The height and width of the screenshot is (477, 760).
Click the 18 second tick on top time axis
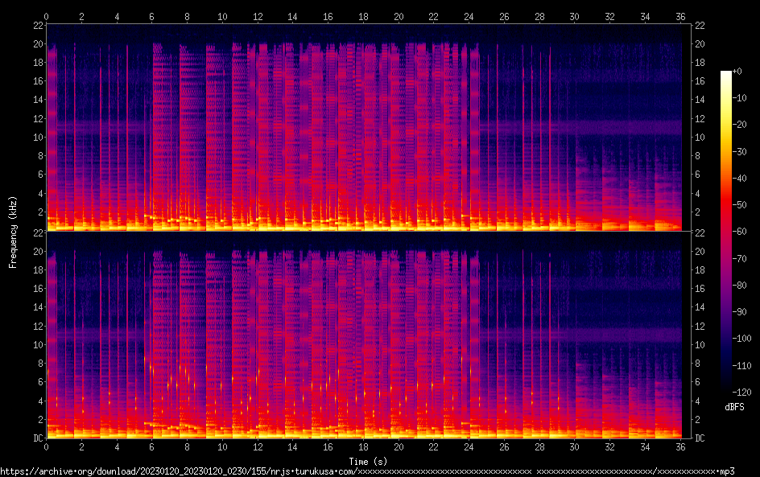tap(363, 15)
